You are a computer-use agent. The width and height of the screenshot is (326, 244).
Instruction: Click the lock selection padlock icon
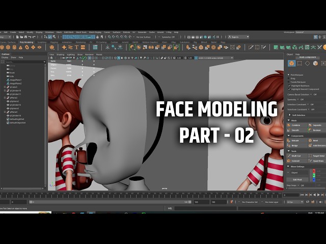pyautogui.click(x=97, y=37)
